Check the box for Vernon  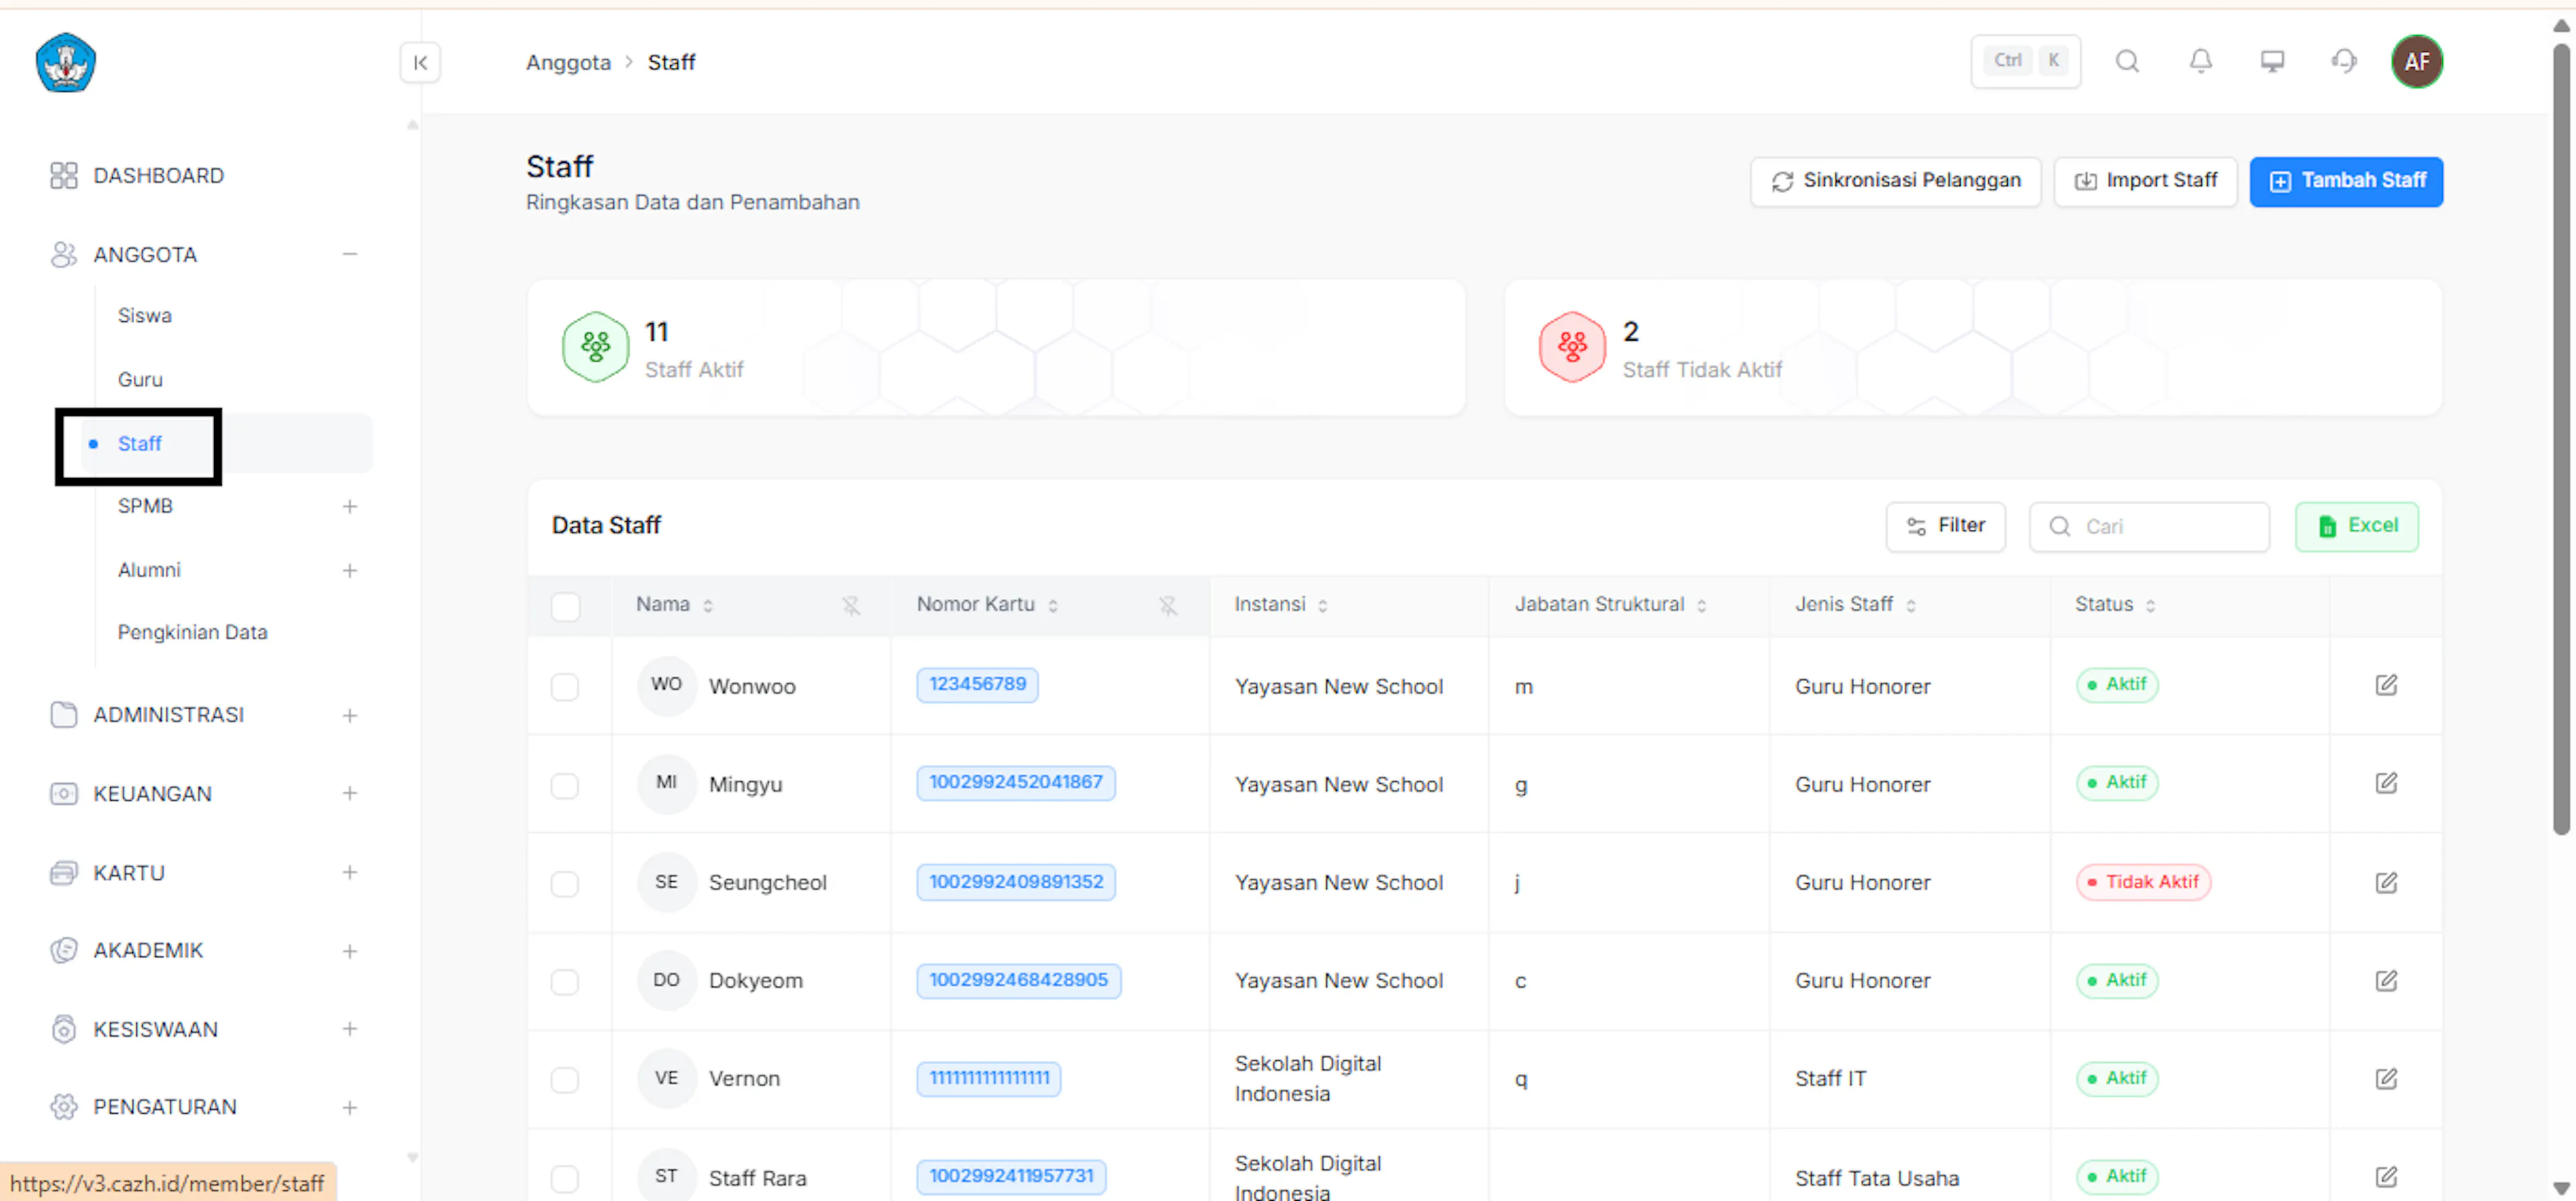pos(564,1079)
